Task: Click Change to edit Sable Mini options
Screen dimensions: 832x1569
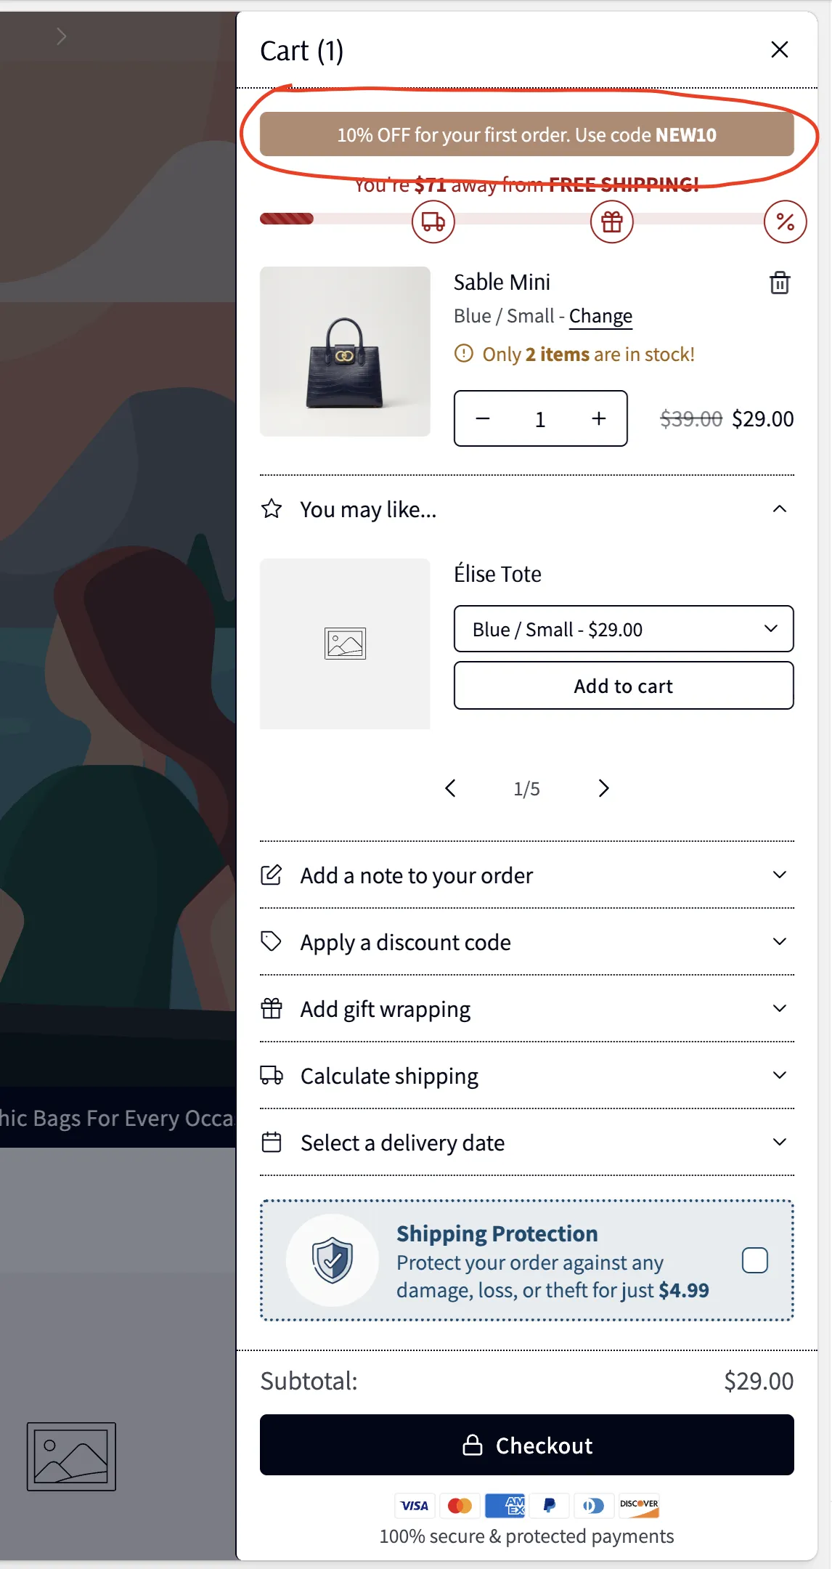Action: click(600, 316)
